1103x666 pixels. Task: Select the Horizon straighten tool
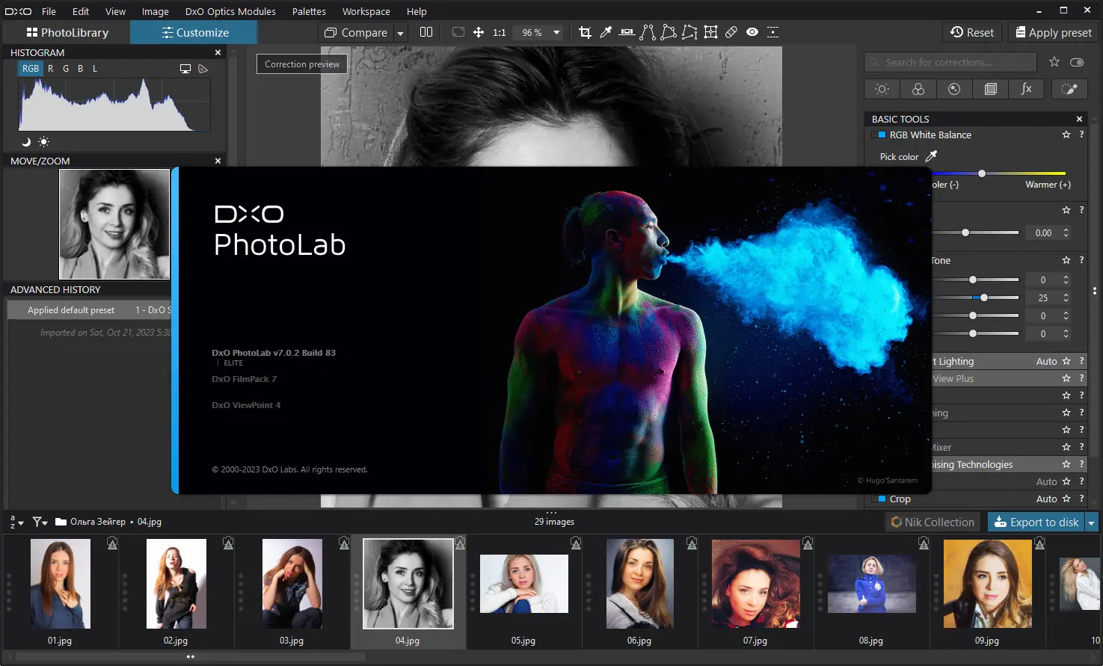click(627, 32)
